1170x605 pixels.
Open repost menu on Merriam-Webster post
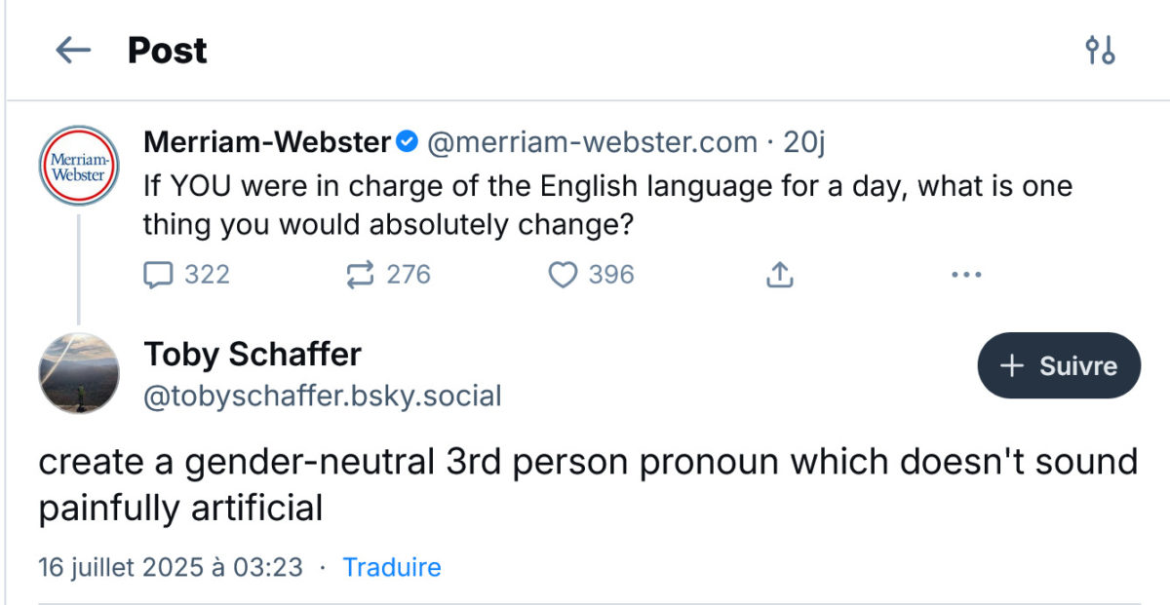(361, 276)
